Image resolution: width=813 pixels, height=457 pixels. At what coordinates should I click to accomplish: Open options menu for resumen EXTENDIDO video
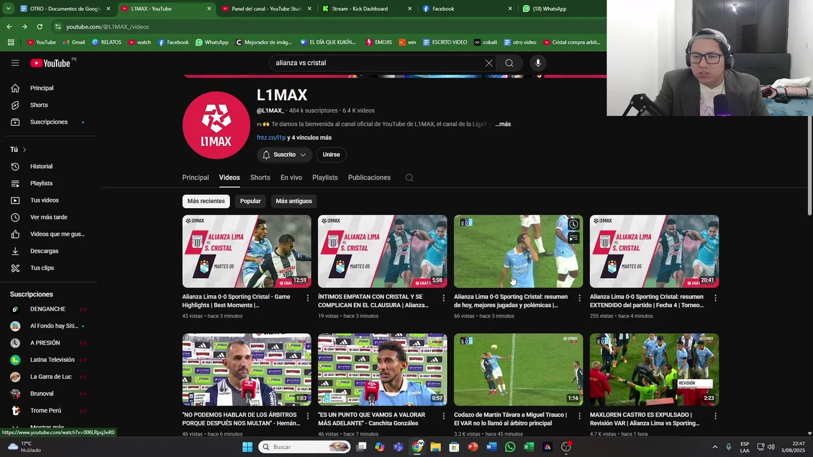pyautogui.click(x=716, y=298)
